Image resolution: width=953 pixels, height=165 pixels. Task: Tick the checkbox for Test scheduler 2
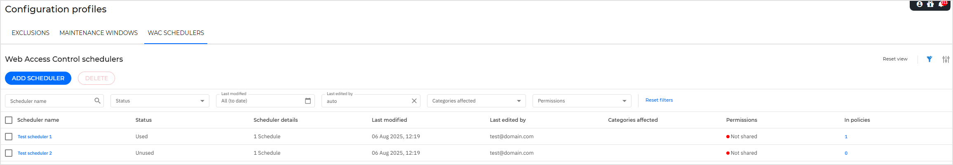pos(9,153)
